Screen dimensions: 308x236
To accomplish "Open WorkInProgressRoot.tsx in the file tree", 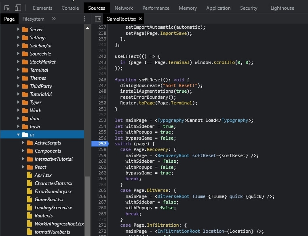I will point(59,224).
